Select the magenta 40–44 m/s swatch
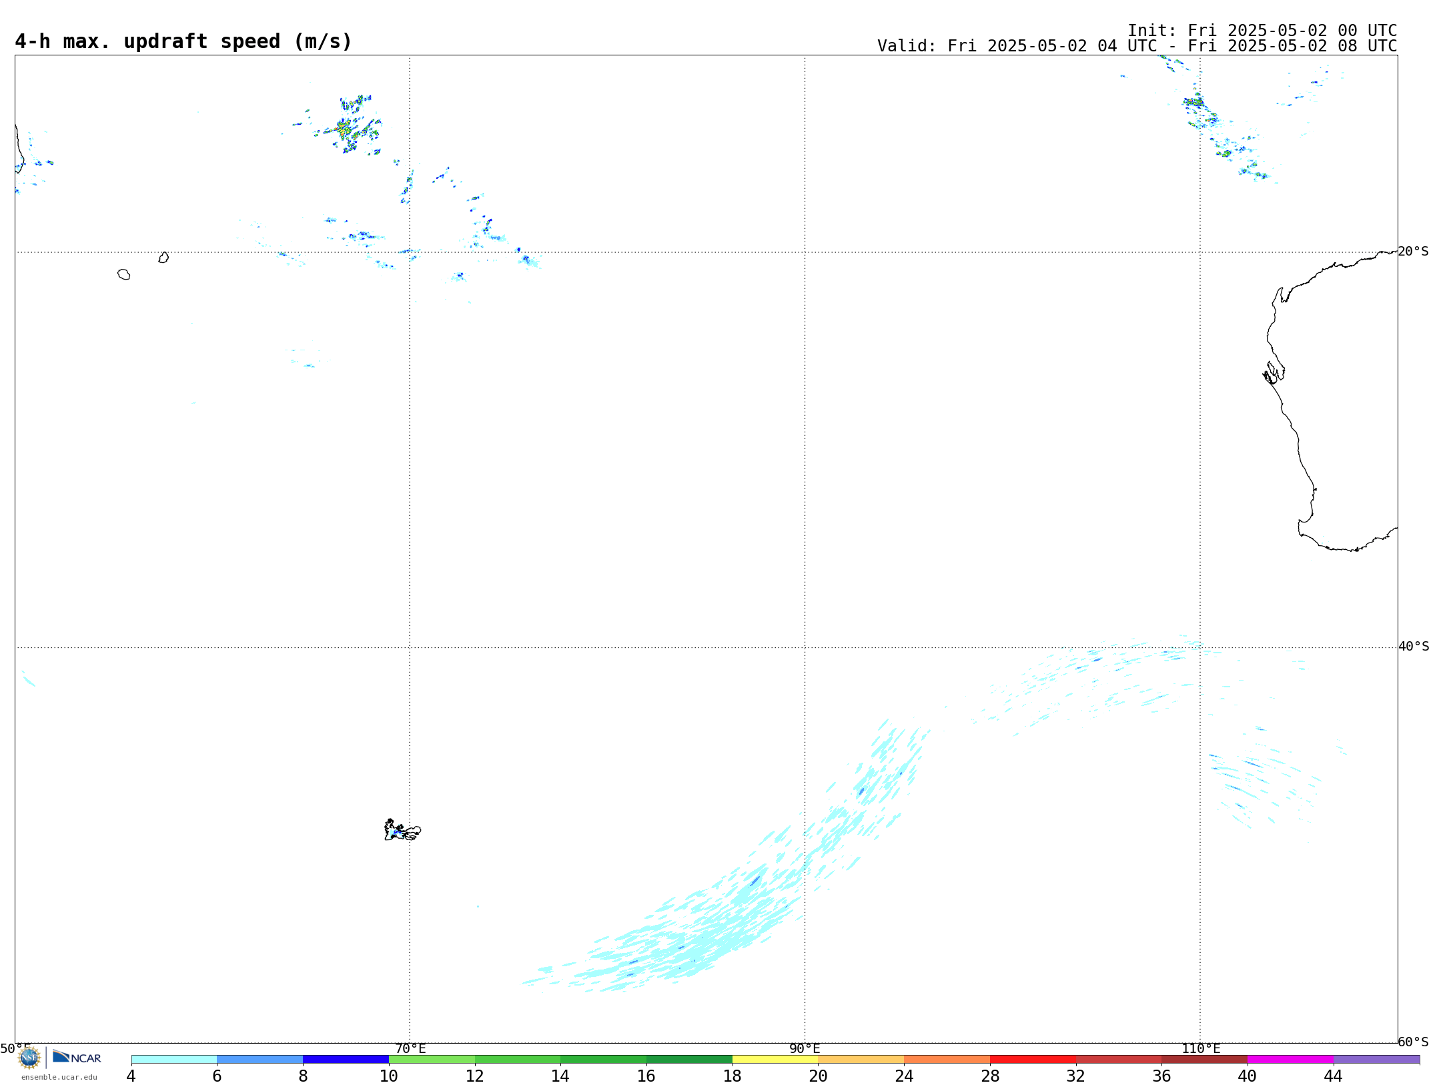The height and width of the screenshot is (1085, 1441). pos(1290,1060)
